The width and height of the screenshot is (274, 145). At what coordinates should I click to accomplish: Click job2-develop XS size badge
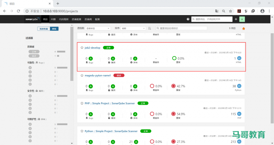239,58
